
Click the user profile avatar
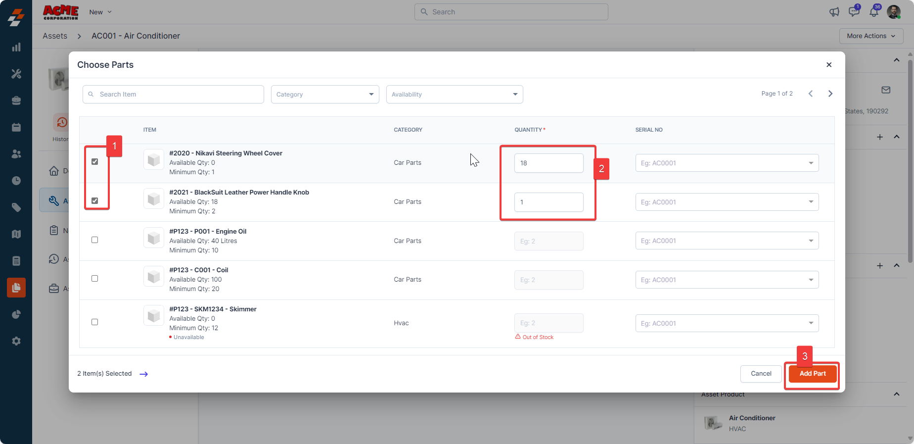tap(894, 12)
